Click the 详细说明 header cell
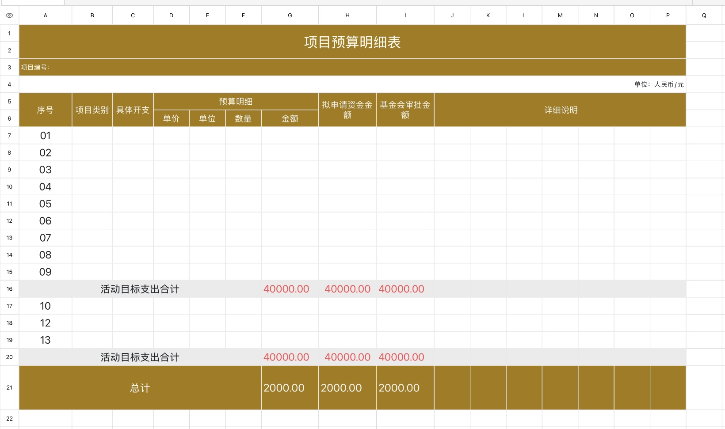Screen dimensions: 725x429 click(560, 110)
